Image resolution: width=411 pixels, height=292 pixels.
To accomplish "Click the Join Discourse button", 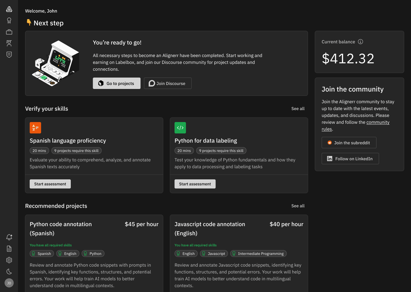I will [x=168, y=83].
